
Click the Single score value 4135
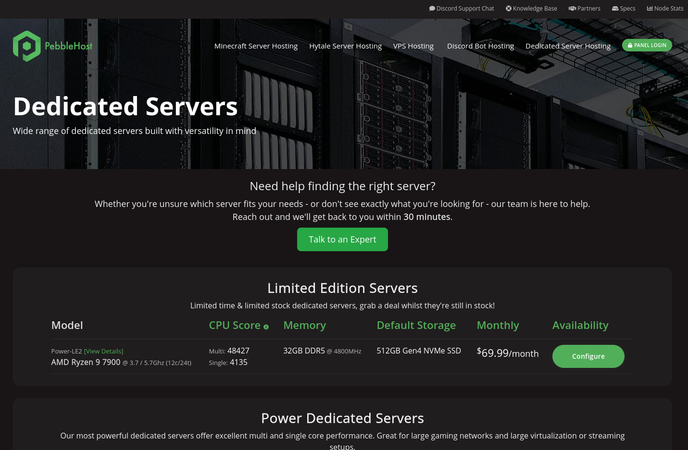[238, 362]
